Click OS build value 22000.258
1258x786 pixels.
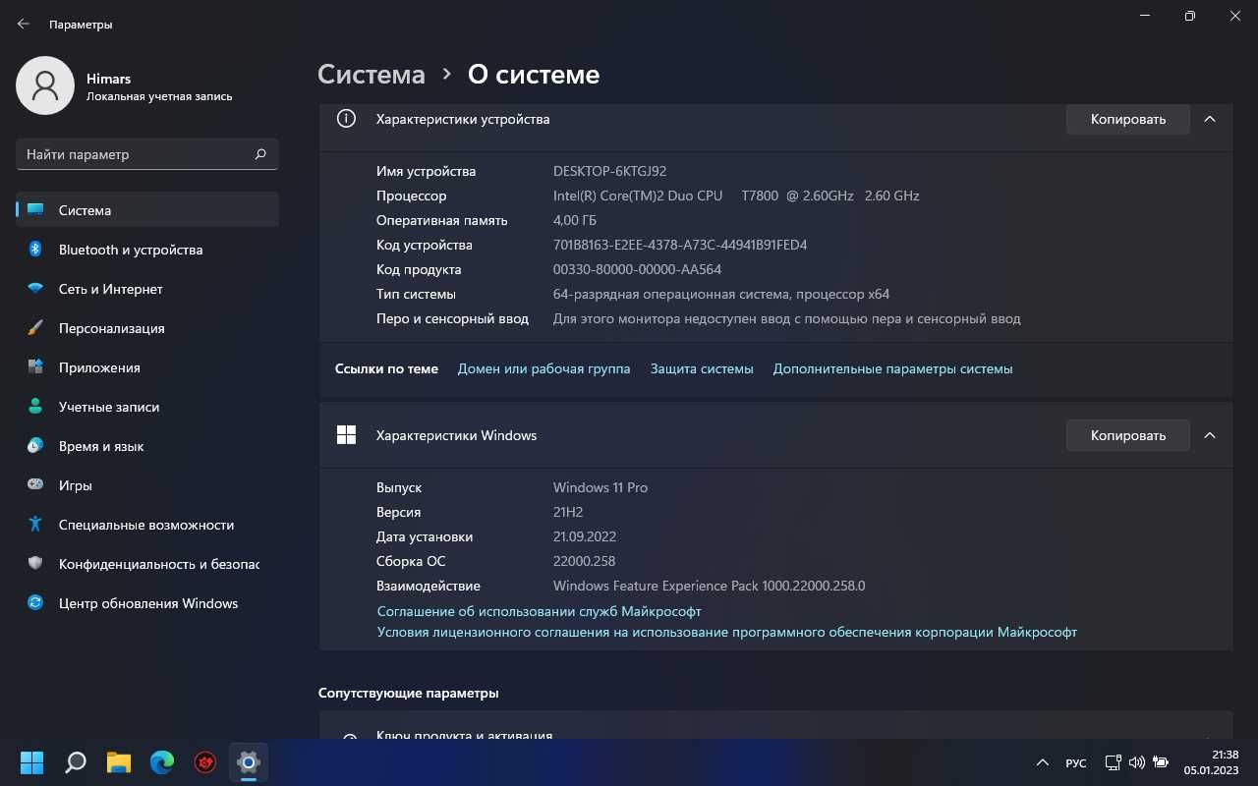pos(584,561)
